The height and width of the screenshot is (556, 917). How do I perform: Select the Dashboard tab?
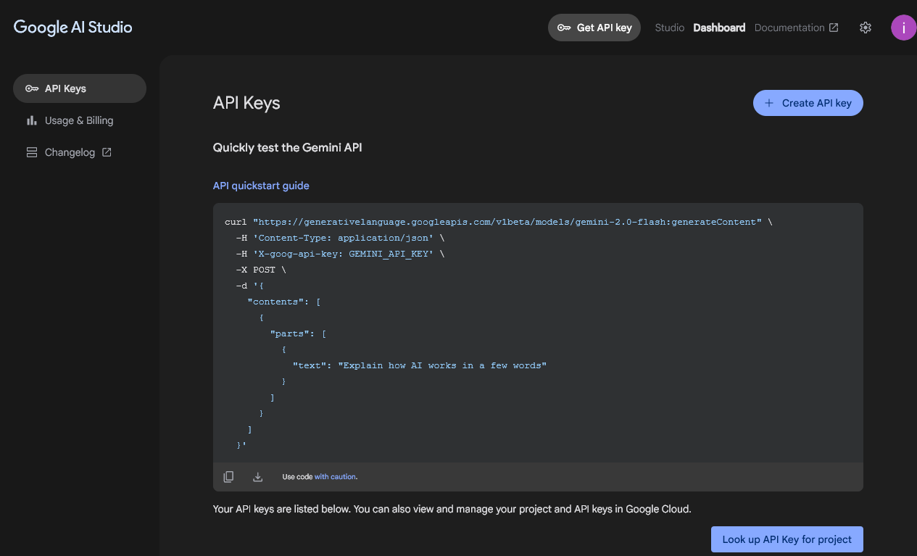tap(719, 28)
